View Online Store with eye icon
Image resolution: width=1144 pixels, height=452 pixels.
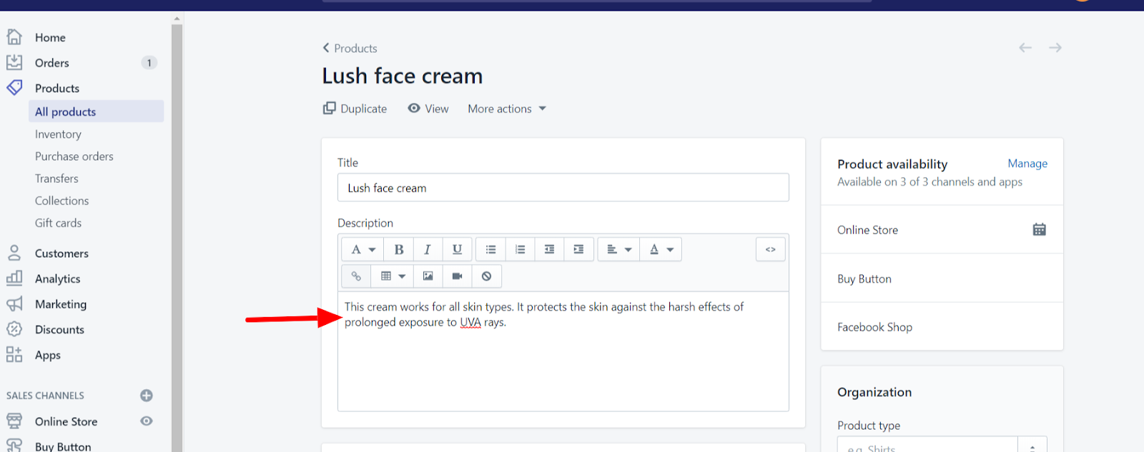(147, 421)
